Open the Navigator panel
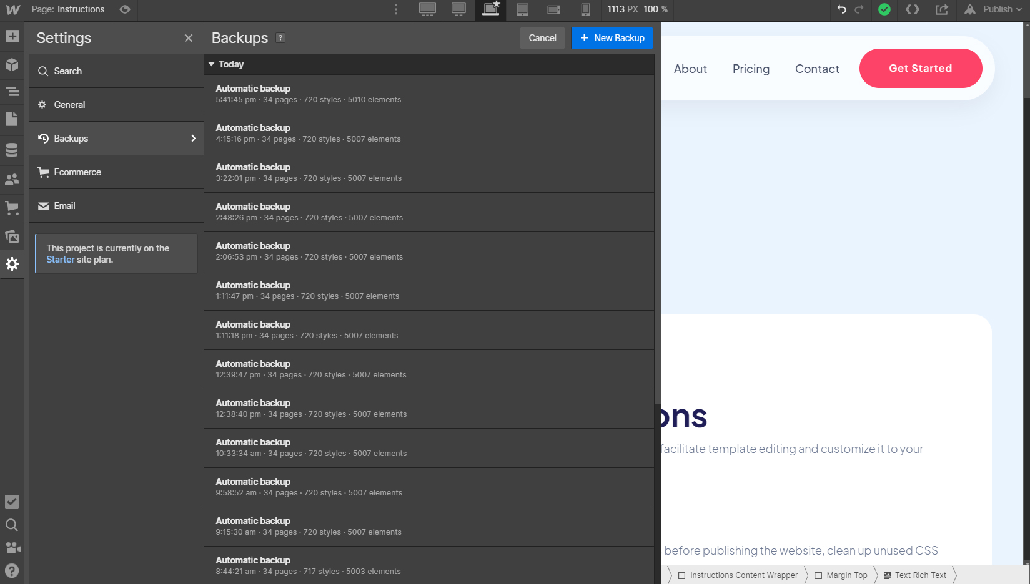This screenshot has width=1030, height=584. click(12, 92)
